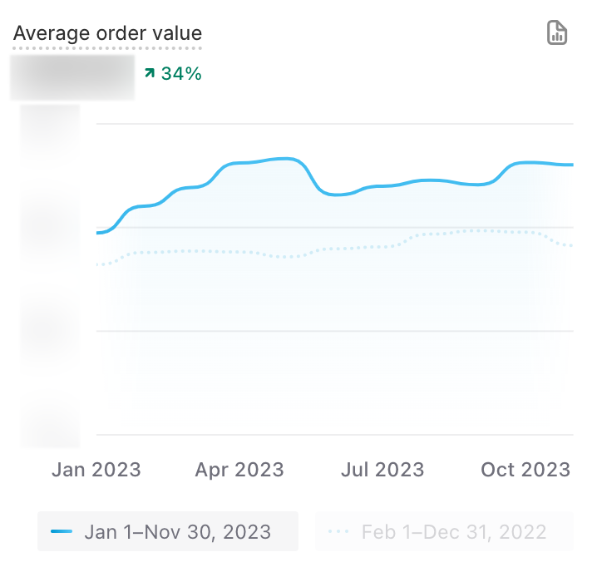The width and height of the screenshot is (597, 572).
Task: Click the 34% change indicator
Action: 181,74
